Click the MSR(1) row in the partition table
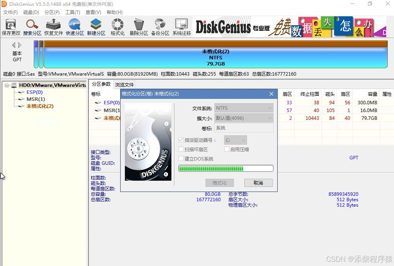This screenshot has height=266, width=394. (x=241, y=110)
